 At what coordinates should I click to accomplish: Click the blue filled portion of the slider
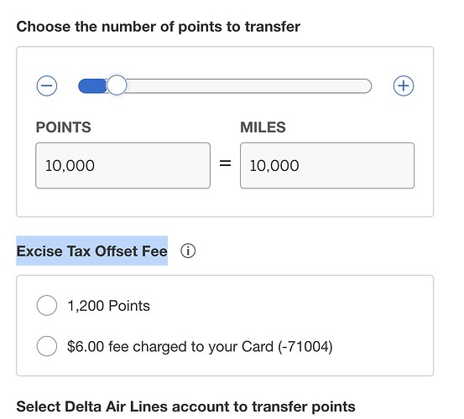[x=92, y=86]
